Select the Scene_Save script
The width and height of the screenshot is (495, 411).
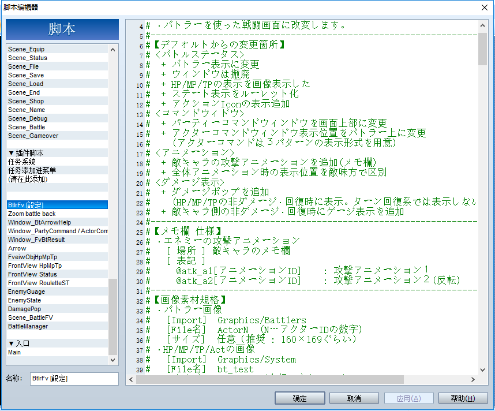(x=58, y=75)
